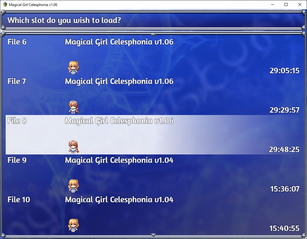Click the 29:48:25 playtime on File 8

[284, 149]
